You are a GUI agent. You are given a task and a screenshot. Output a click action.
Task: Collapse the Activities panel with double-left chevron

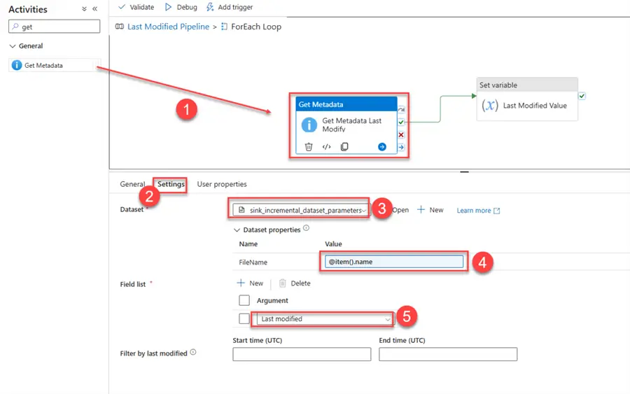(95, 9)
